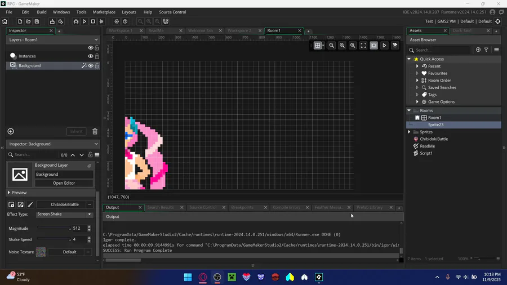Open the help question-mark toolbar icon
The image size is (507, 285).
125,21
